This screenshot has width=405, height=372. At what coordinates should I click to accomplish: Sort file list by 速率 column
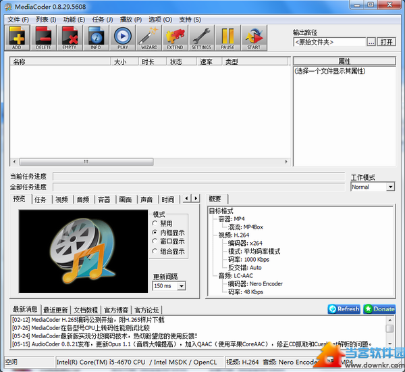(x=209, y=62)
